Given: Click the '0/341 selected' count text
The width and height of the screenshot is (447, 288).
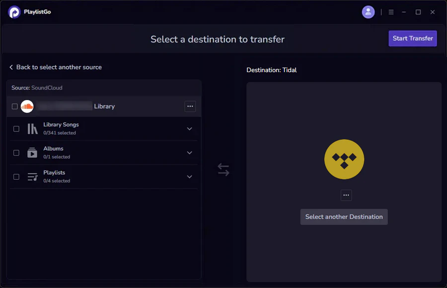Looking at the screenshot, I should [60, 133].
